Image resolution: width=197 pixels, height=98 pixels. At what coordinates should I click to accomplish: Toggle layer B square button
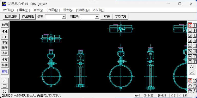195,41
